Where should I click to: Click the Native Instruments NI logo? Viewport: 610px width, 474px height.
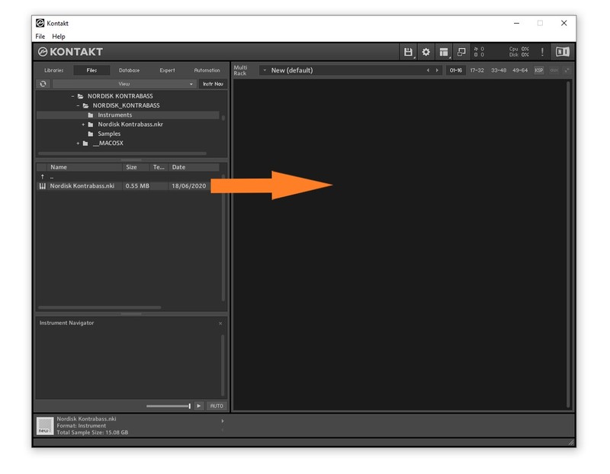(x=563, y=52)
